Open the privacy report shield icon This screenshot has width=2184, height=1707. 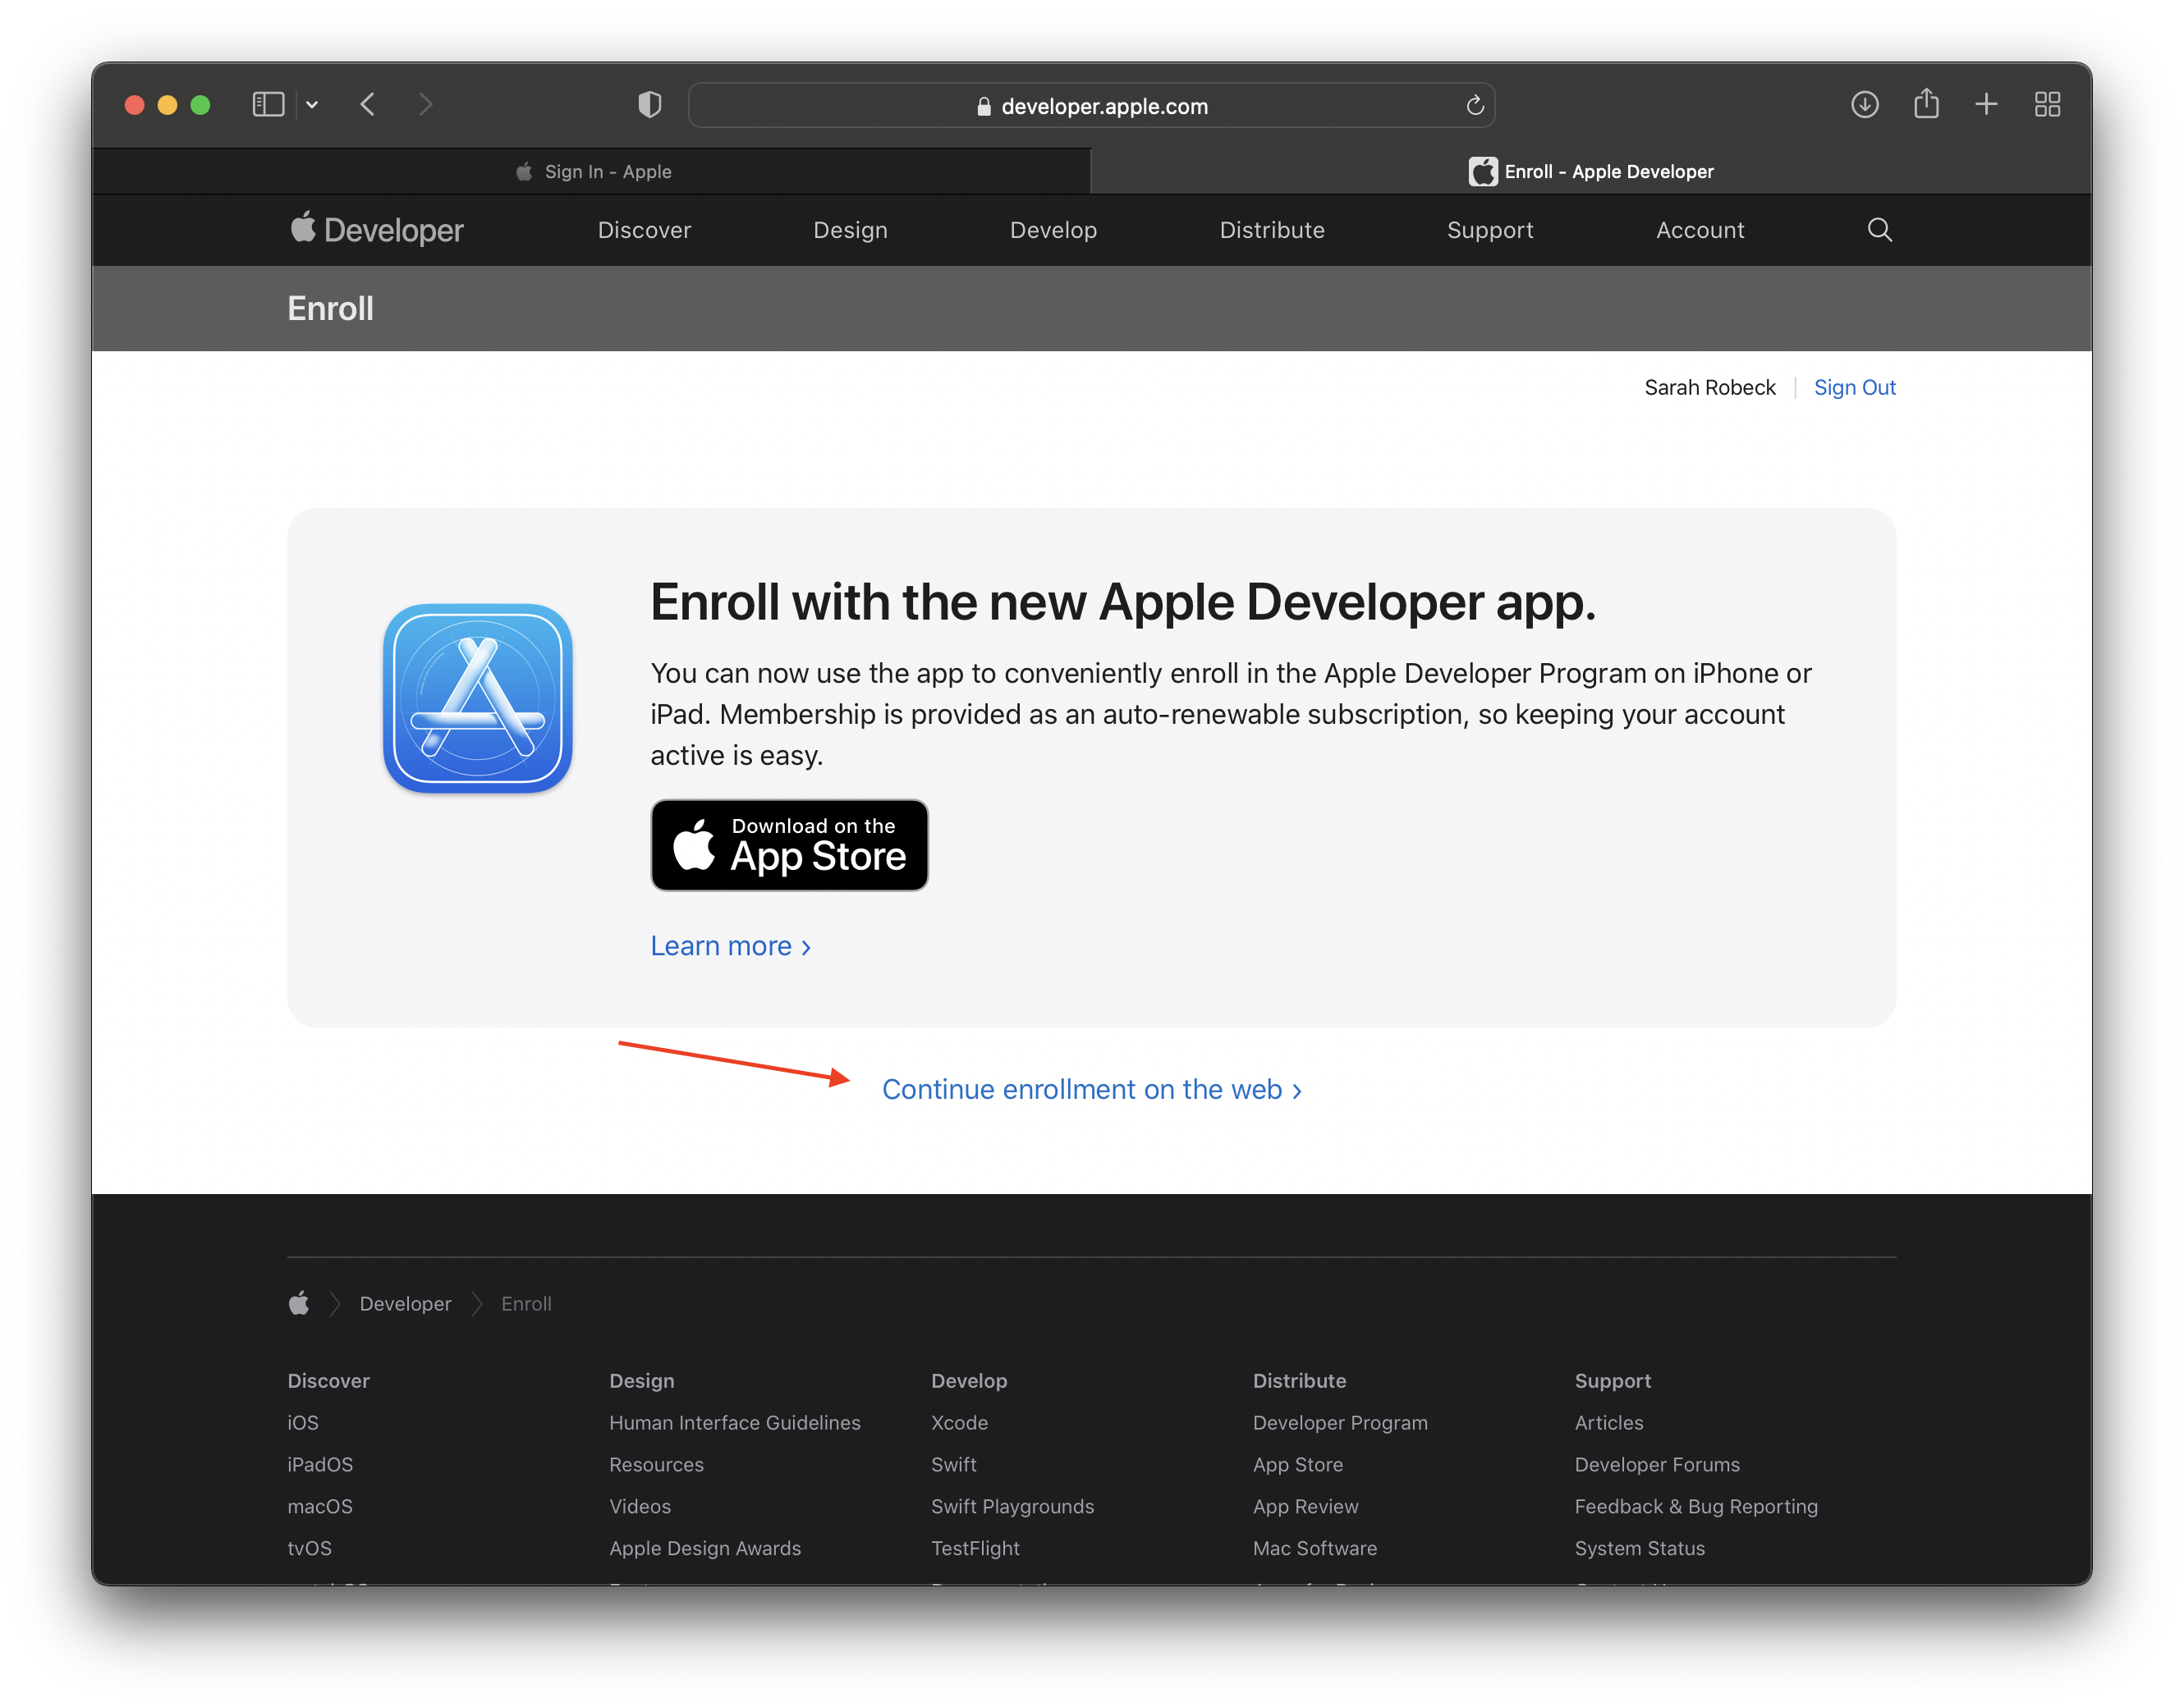click(x=650, y=105)
